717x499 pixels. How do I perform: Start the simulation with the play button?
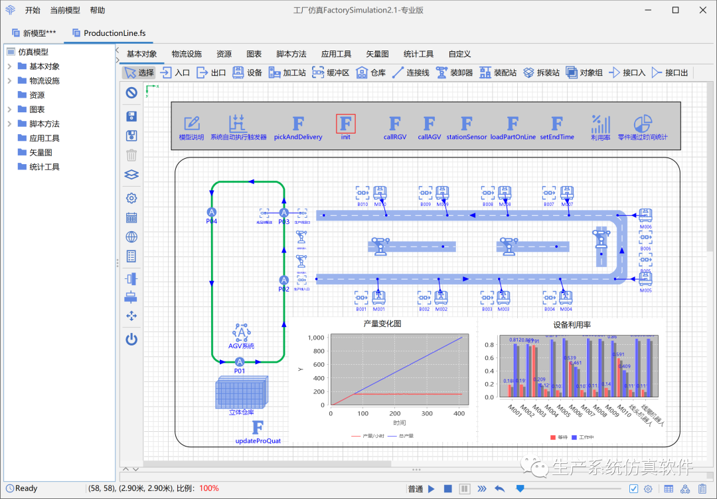coord(432,488)
